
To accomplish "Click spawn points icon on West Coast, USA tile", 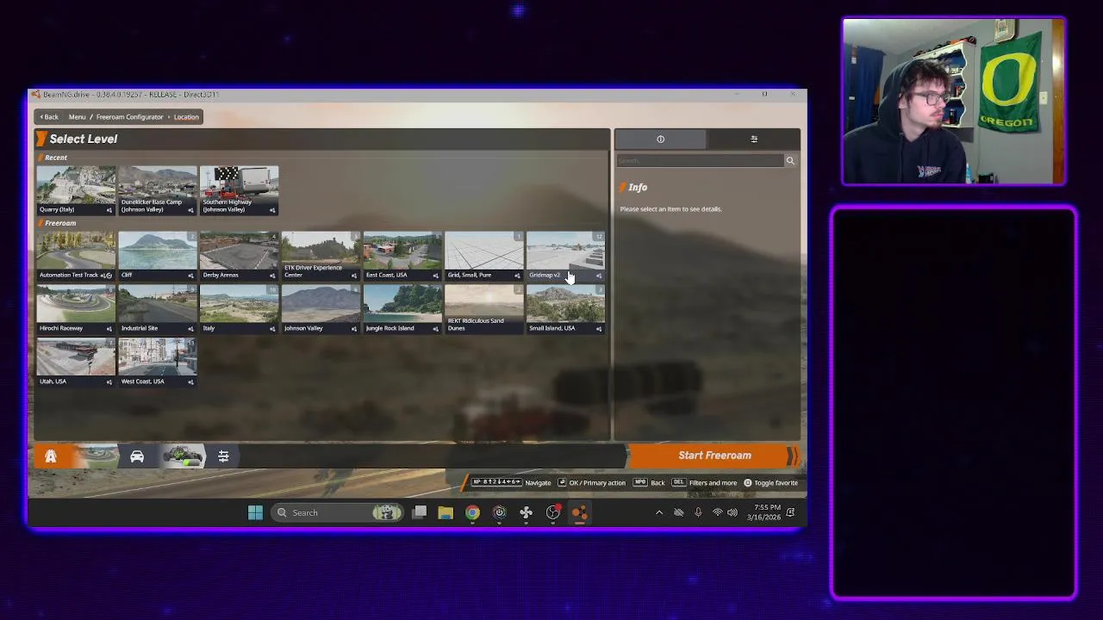I will 190,381.
